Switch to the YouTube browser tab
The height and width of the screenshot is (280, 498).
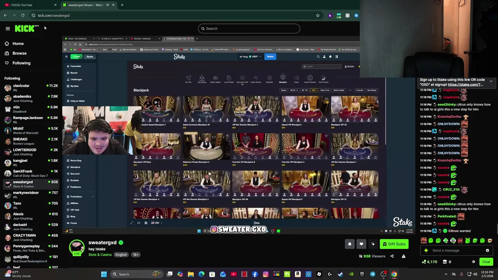click(x=30, y=5)
